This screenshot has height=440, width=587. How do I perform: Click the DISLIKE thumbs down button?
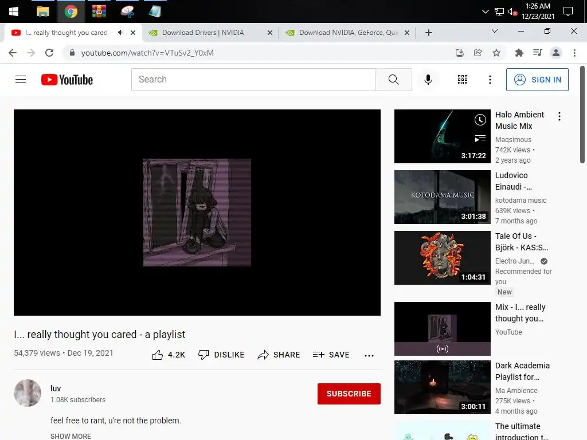click(221, 355)
